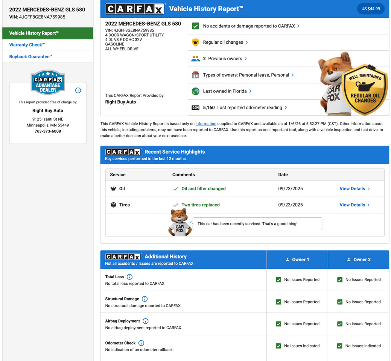Click the Odometer Check info icon
391x361 pixels.
141,343
